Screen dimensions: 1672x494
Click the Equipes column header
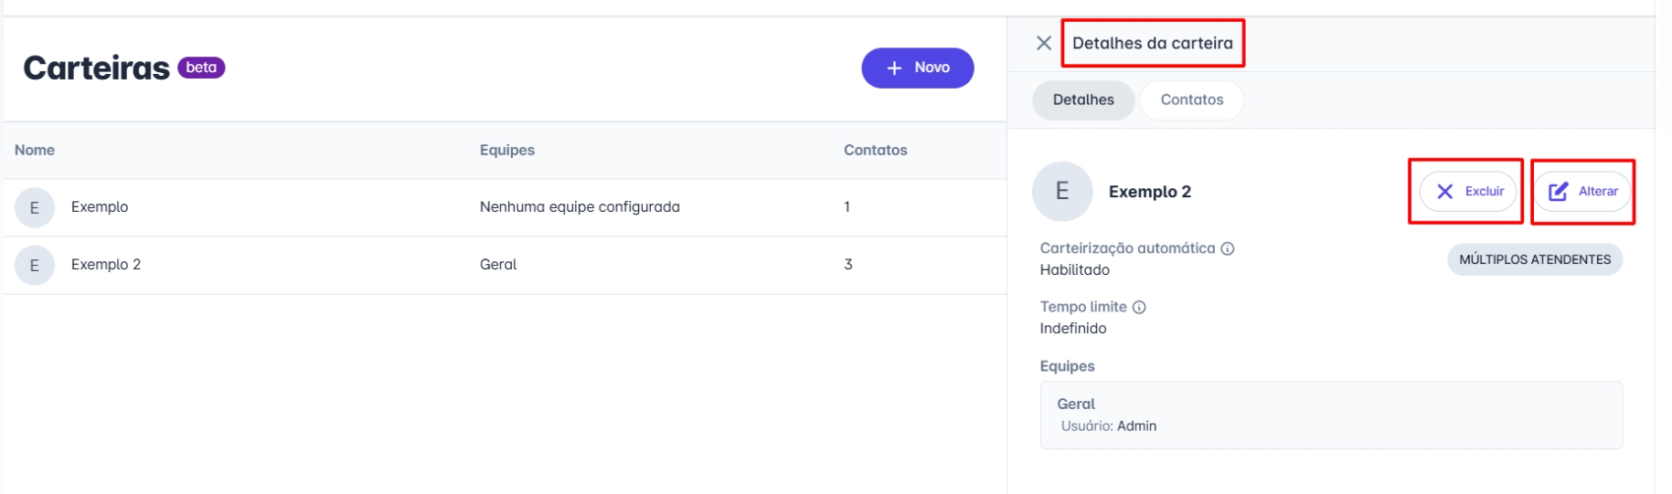506,151
